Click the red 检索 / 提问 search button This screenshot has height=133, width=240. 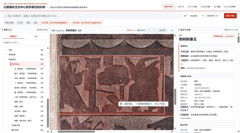[230, 16]
